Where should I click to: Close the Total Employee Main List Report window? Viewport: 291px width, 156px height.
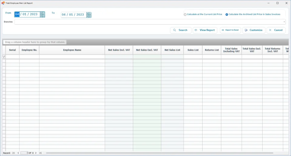(286, 3)
